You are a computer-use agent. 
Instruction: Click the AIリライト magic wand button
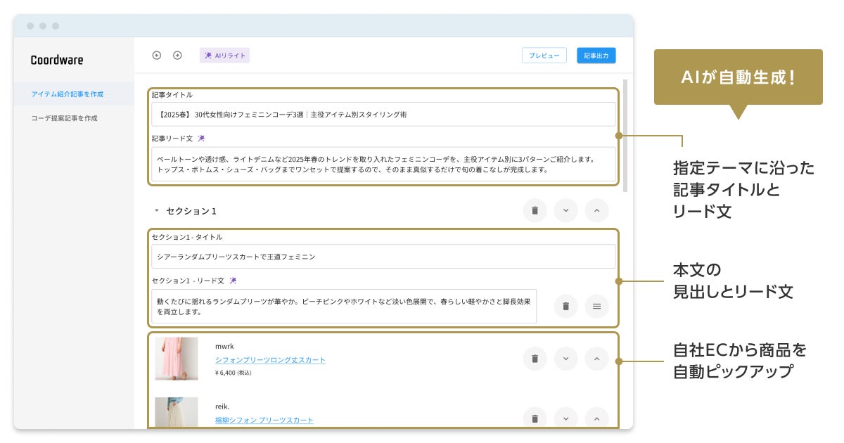pos(224,56)
